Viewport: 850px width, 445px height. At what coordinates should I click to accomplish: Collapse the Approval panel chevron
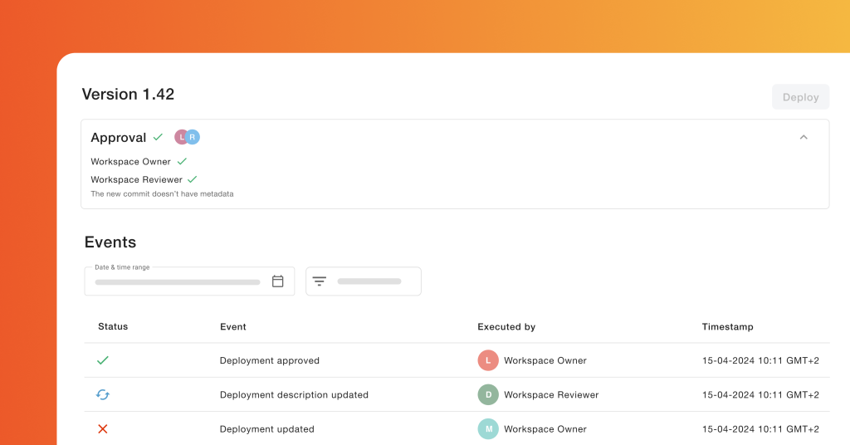tap(804, 137)
